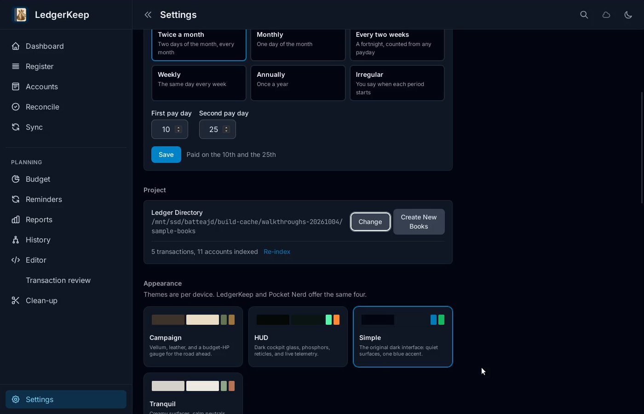644x414 pixels.
Task: Pick the Annually pay schedule
Action: coord(298,83)
